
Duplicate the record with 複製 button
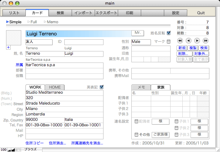(193, 48)
